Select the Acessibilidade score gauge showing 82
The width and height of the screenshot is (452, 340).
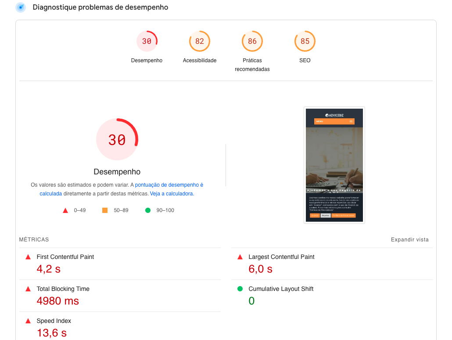200,41
